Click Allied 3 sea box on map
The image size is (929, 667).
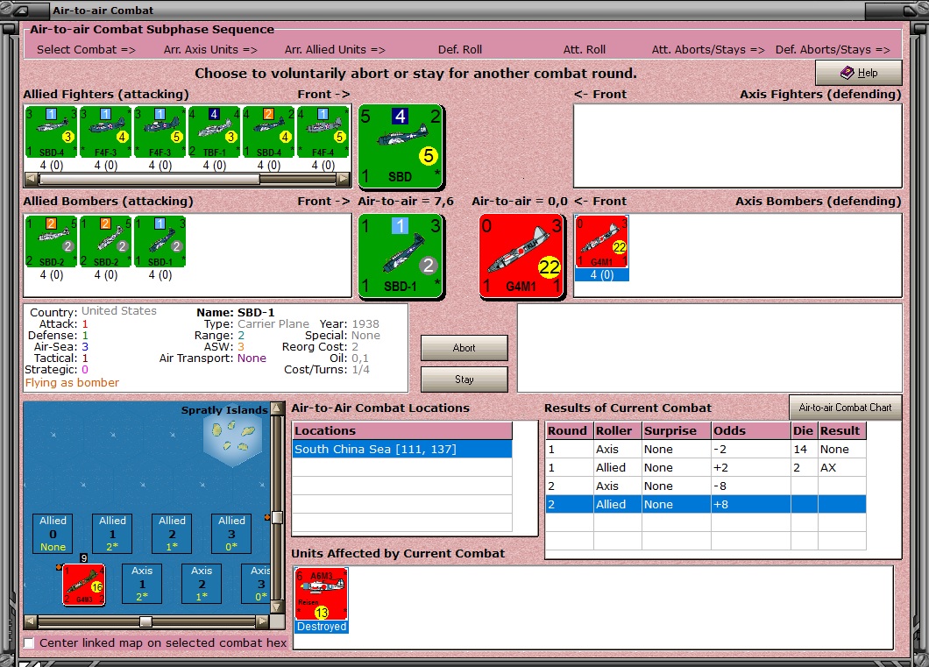tap(231, 533)
